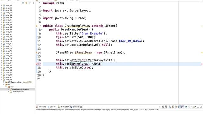203x114 pixels.
Task: Expand the Java_70 project
Action: tap(1, 41)
